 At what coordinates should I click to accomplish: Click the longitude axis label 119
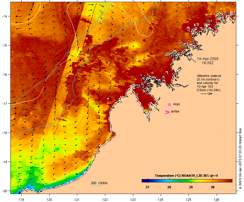pos(21,200)
